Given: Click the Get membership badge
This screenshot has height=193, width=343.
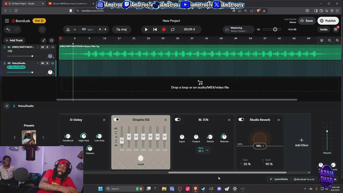Looking at the screenshot, I should (39, 21).
